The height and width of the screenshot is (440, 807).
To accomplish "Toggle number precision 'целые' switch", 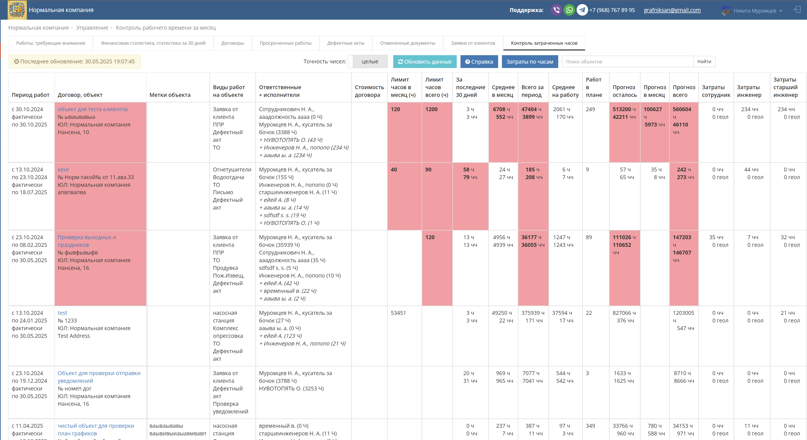I will [367, 62].
